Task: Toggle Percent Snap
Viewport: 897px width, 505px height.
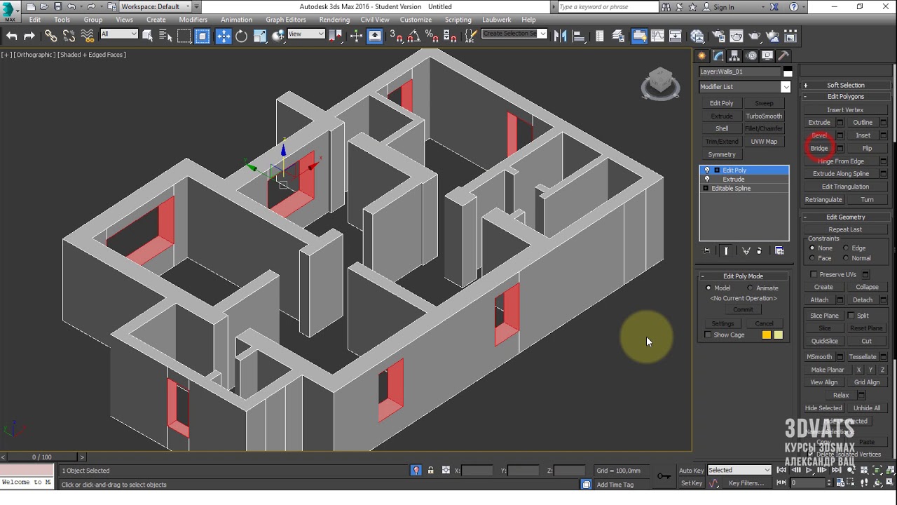Action: pyautogui.click(x=432, y=36)
